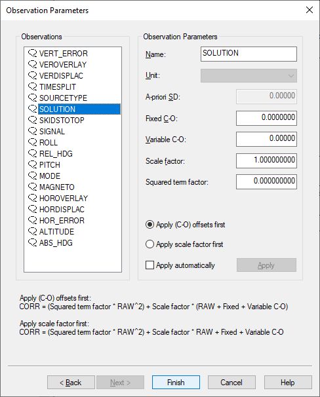
Task: Click the Scale factor field
Action: pyautogui.click(x=266, y=161)
